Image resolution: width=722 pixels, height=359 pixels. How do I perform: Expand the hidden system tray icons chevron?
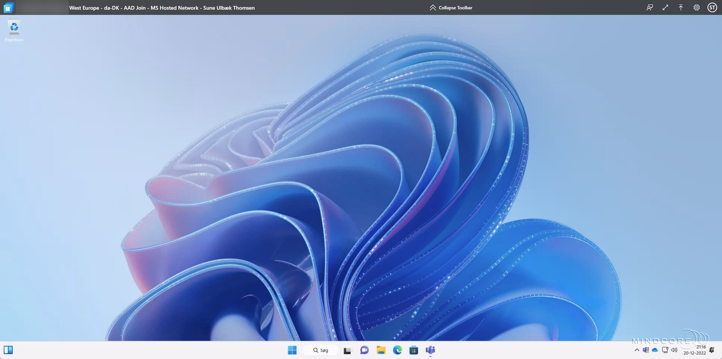point(637,350)
